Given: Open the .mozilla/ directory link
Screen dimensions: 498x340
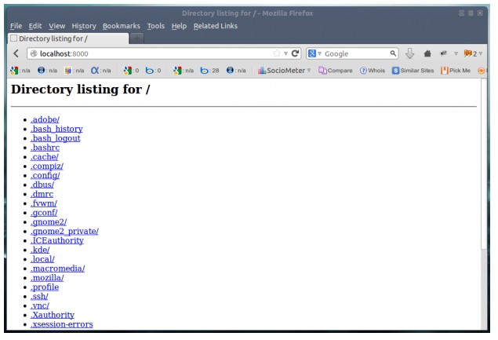Looking at the screenshot, I should click(x=47, y=278).
